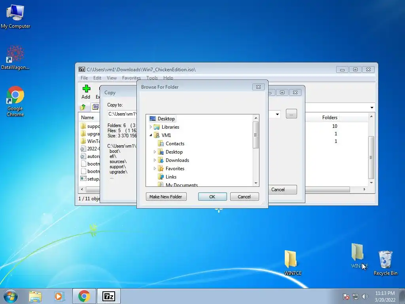Click the network tray icon
Image resolution: width=405 pixels, height=304 pixels.
click(x=356, y=296)
